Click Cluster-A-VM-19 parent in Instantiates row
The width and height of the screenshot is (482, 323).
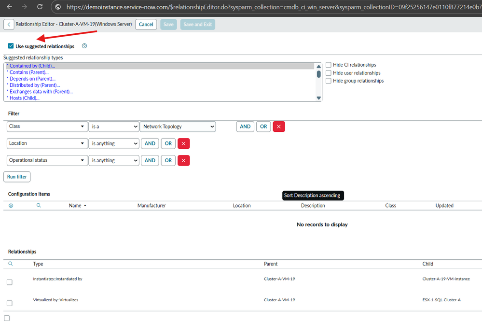[279, 279]
